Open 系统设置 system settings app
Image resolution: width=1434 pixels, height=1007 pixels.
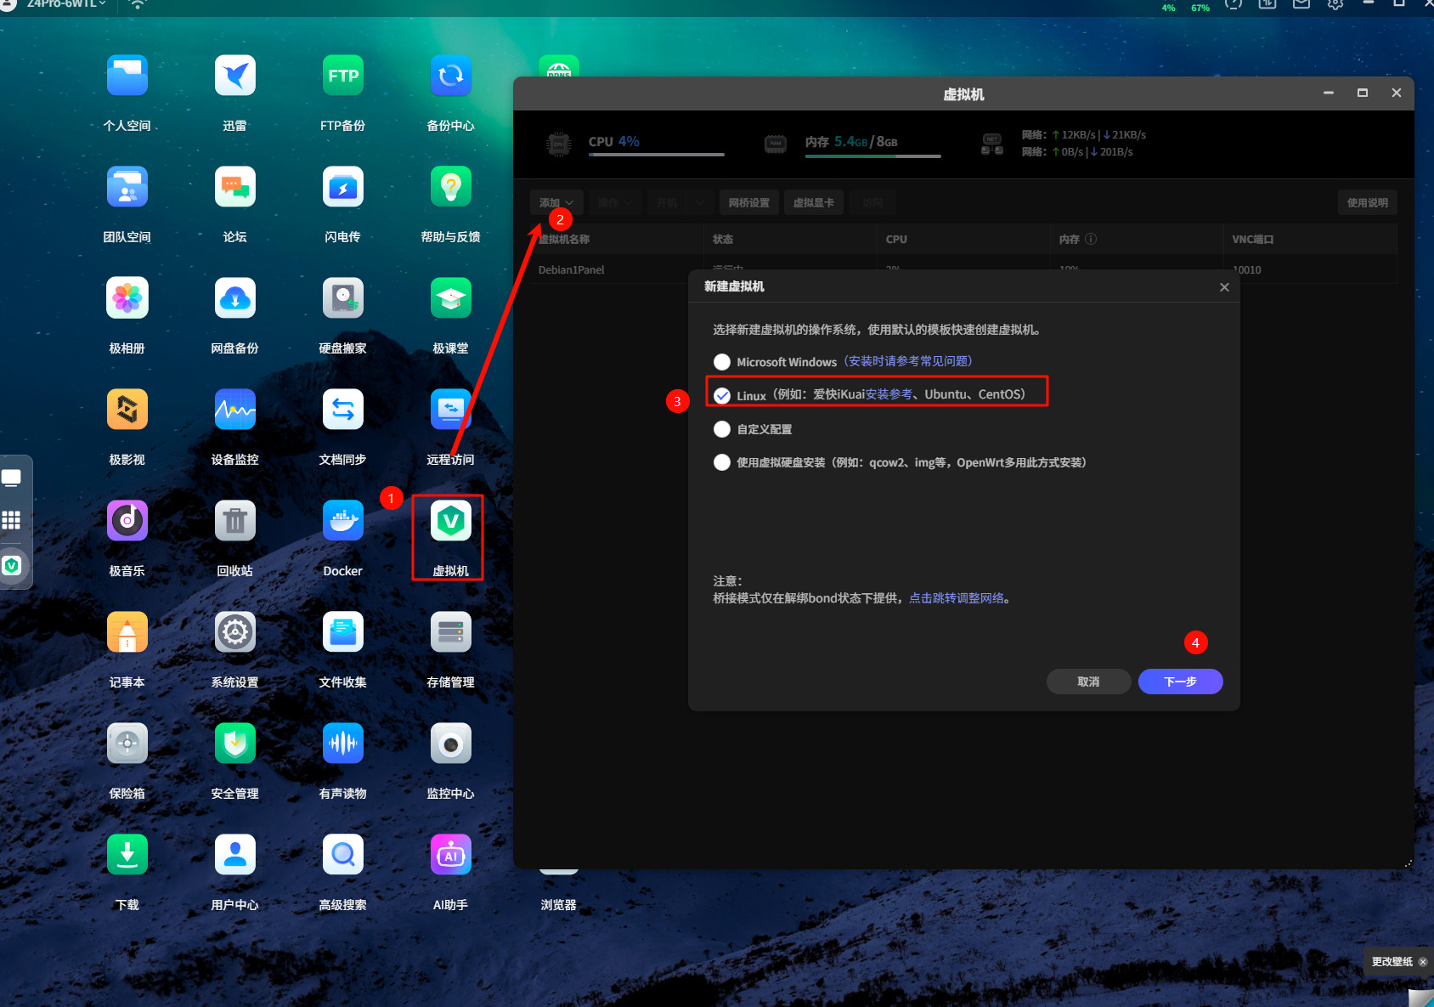[234, 633]
